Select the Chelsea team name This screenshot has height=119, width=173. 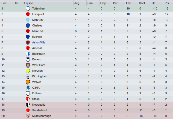[x=37, y=25]
